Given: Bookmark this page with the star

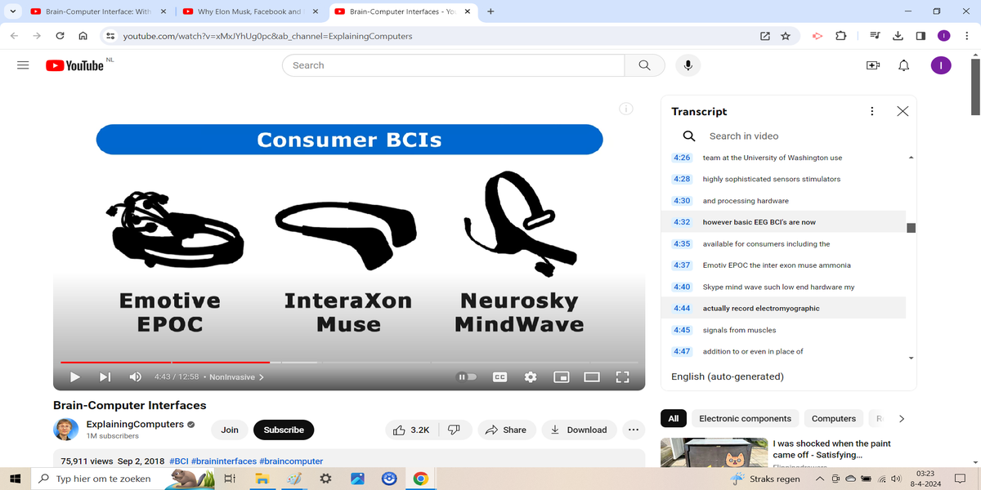Looking at the screenshot, I should point(786,36).
